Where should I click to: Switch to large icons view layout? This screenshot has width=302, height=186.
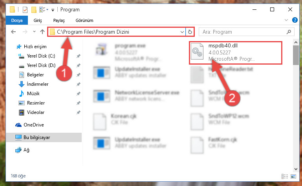293,176
